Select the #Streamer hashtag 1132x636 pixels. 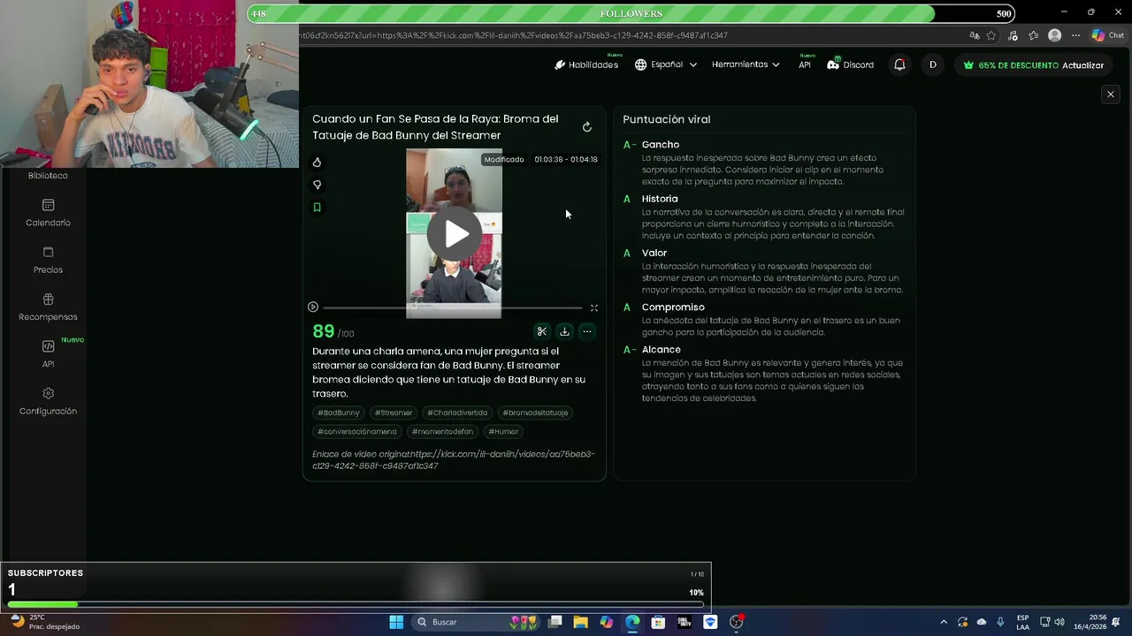pos(394,413)
